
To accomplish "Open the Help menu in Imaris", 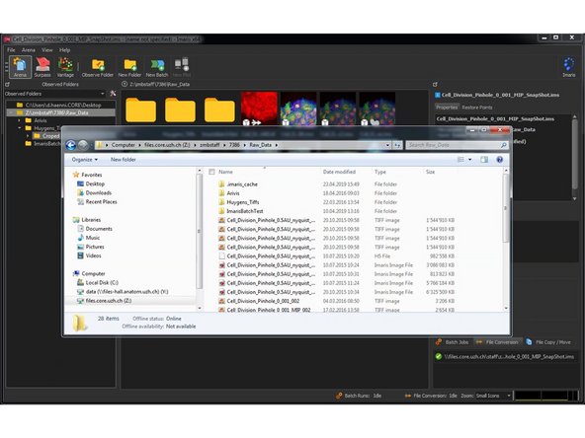I will [x=64, y=50].
